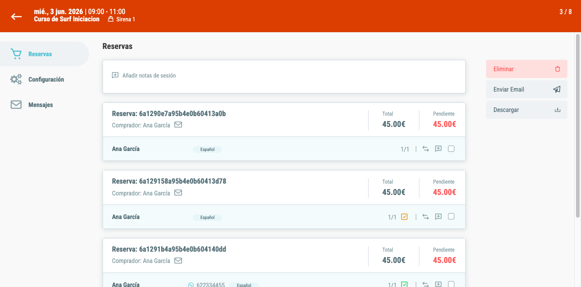Viewport: 581px width, 287px height.
Task: Tick the selection checkbox in first reservation
Action: pos(451,149)
